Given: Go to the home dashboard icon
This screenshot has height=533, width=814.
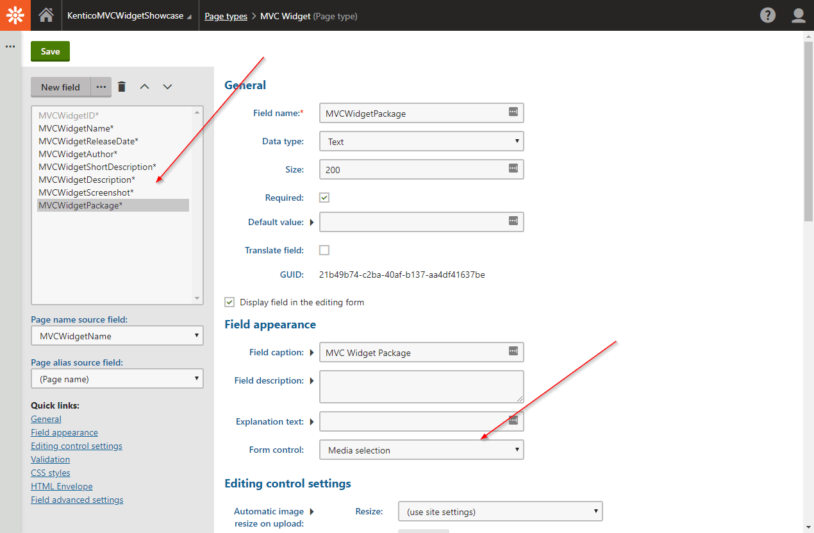Looking at the screenshot, I should point(46,15).
